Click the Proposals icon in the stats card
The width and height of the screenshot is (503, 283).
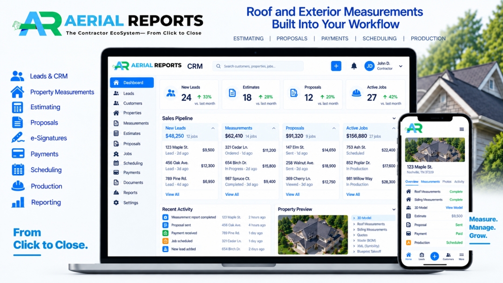pos(294,93)
